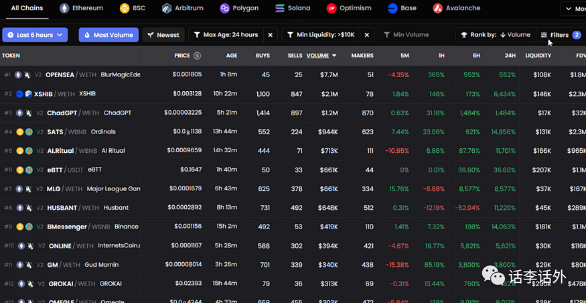Open the XSHIB/WETH token row
The width and height of the screenshot is (586, 303).
tap(293, 94)
